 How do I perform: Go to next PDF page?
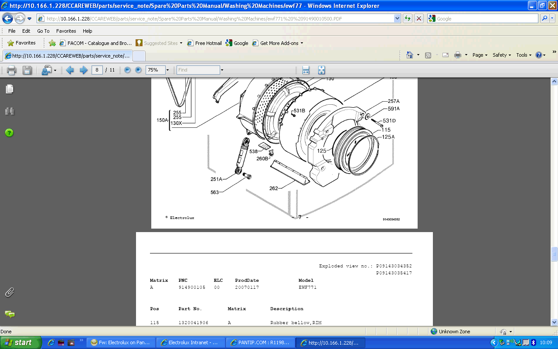coord(84,70)
